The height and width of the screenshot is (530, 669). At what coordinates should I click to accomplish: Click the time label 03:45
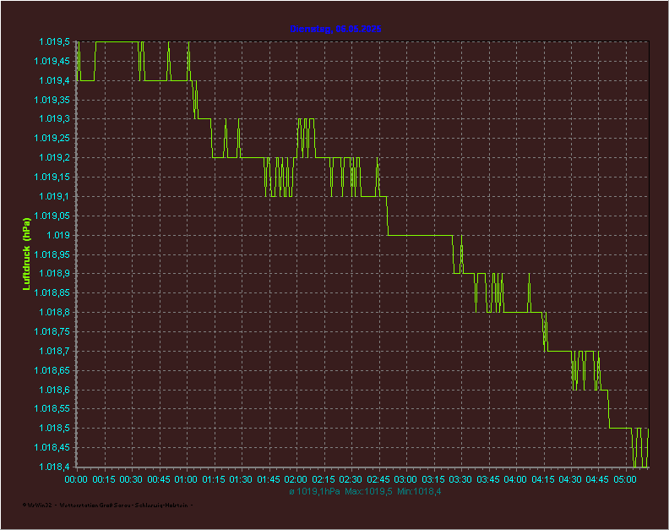[488, 479]
